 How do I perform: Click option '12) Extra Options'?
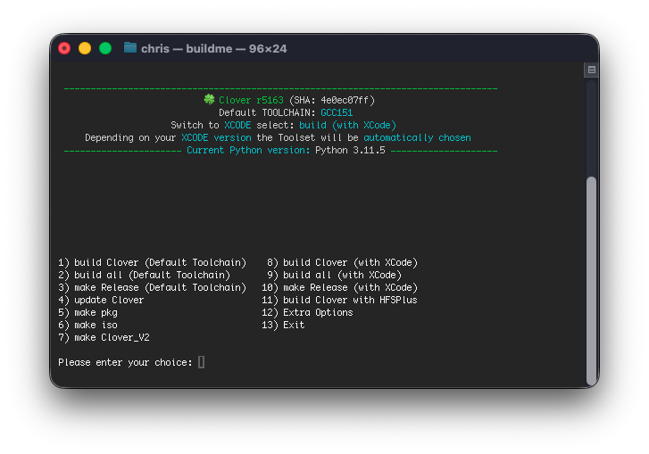tap(307, 312)
